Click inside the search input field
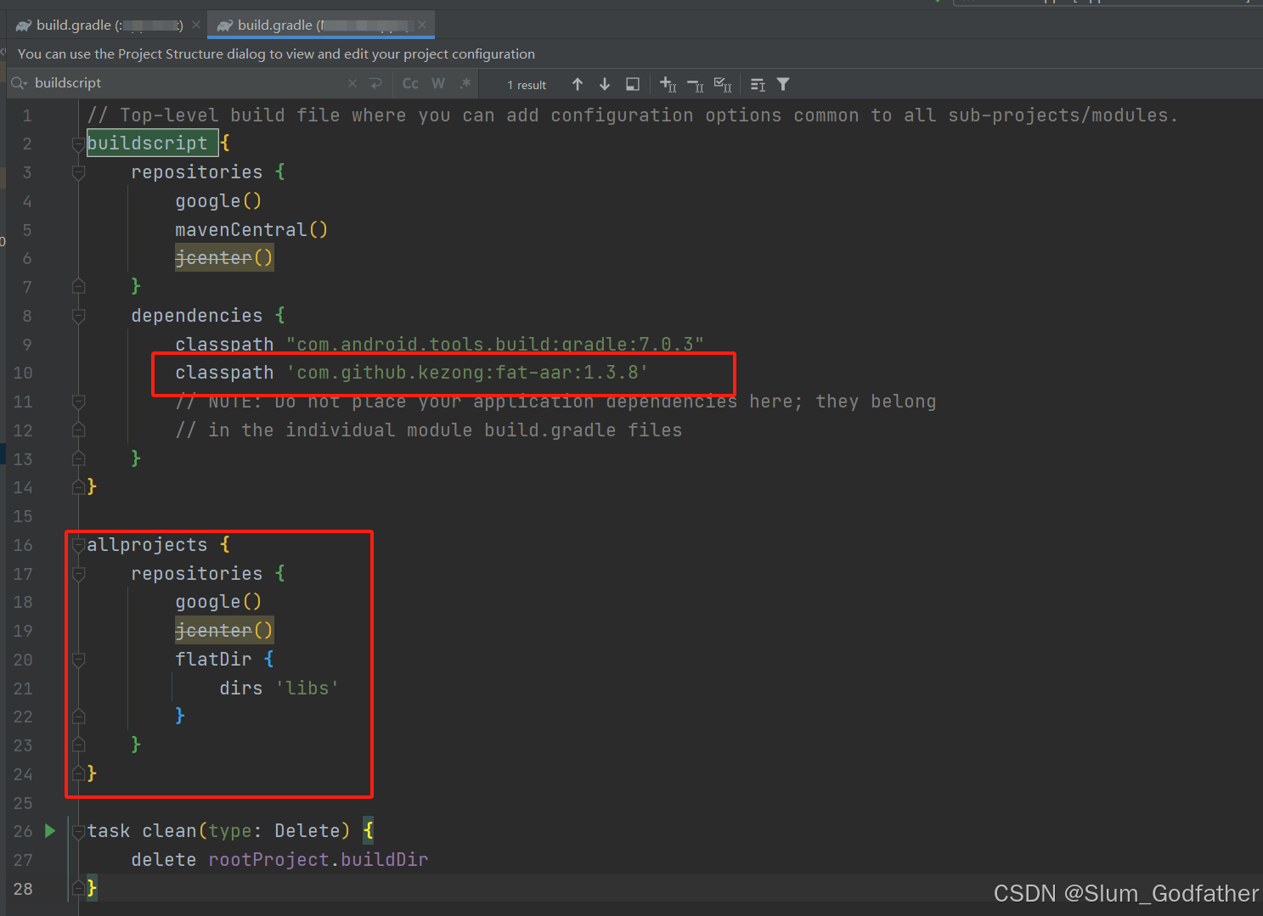1263x916 pixels. pos(170,82)
